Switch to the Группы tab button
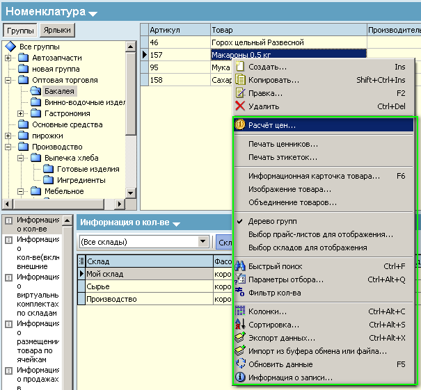Image resolution: width=421 pixels, height=390 pixels. 20,31
